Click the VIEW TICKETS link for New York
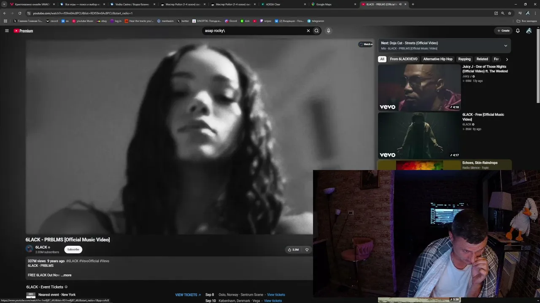This screenshot has height=303, width=540. (188, 295)
